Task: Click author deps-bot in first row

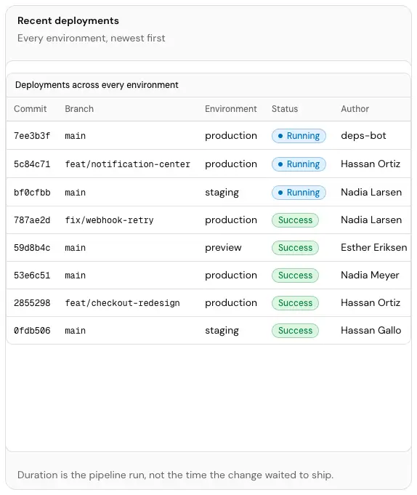Action: click(363, 136)
